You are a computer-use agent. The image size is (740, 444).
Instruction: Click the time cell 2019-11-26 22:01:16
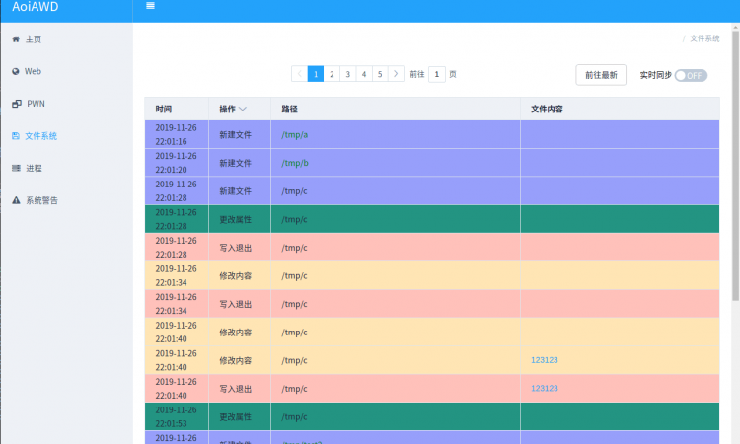pos(176,134)
